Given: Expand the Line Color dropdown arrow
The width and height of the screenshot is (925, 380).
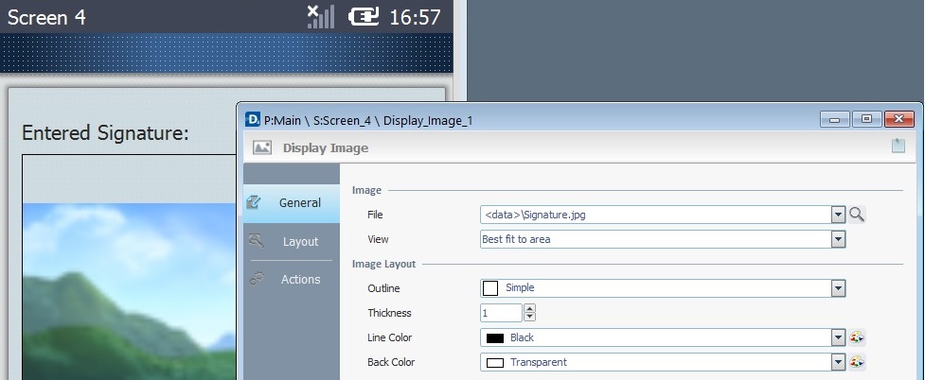Looking at the screenshot, I should pyautogui.click(x=838, y=337).
